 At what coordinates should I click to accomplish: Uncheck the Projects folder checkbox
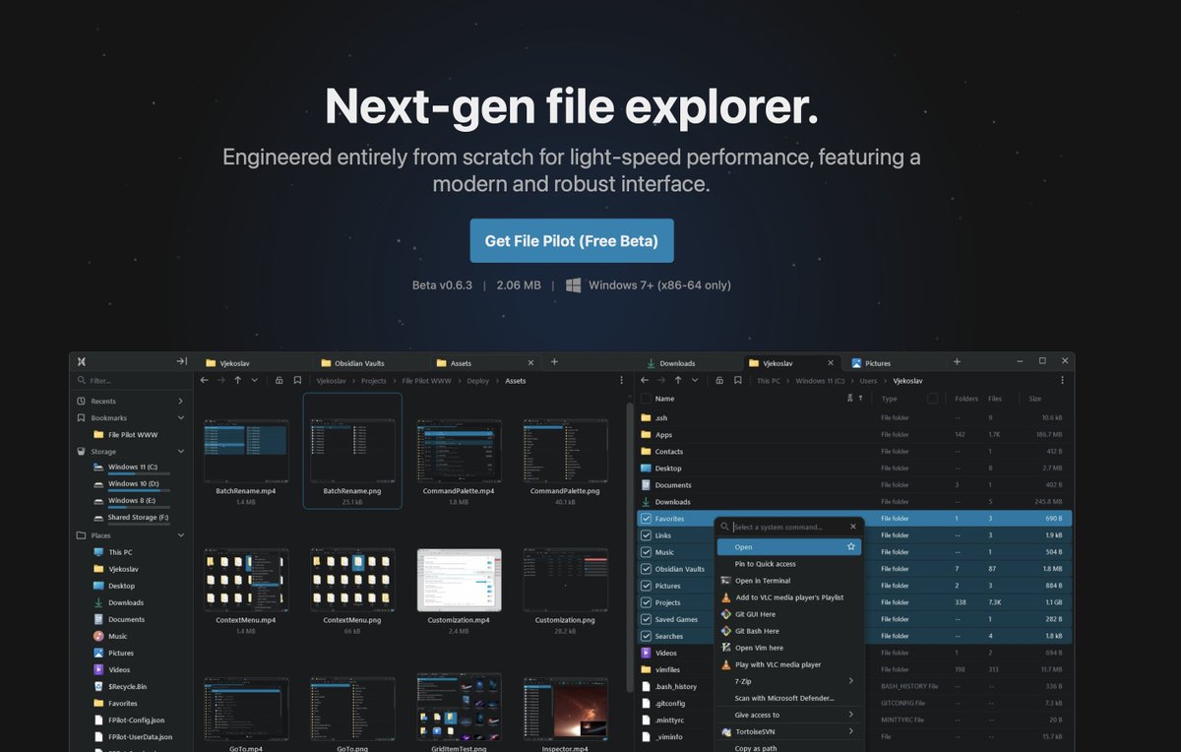[646, 602]
